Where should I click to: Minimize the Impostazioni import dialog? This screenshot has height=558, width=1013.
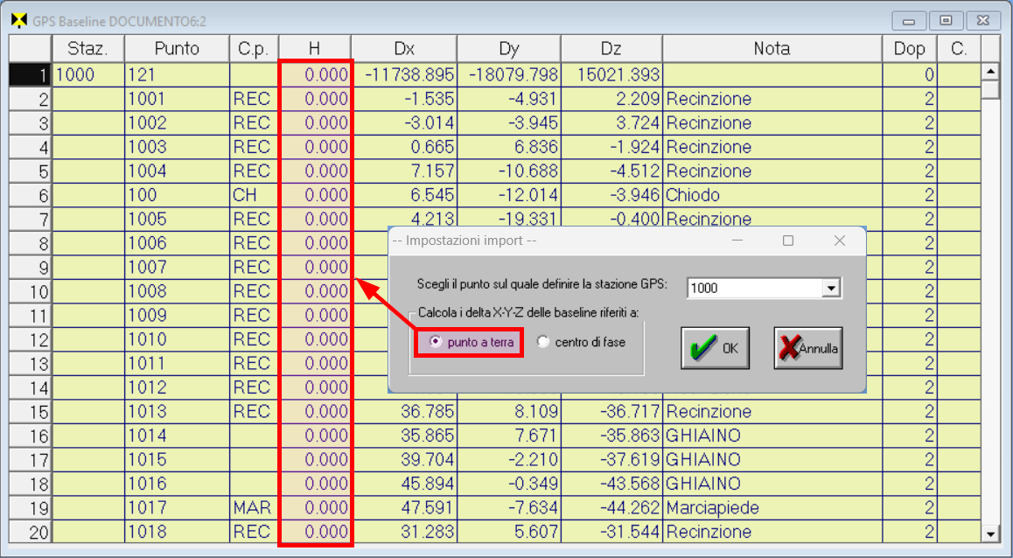tap(737, 241)
